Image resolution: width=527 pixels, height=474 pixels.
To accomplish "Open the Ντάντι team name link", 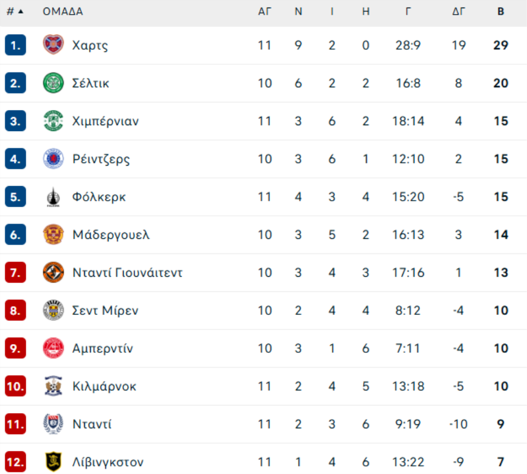I will 91,424.
